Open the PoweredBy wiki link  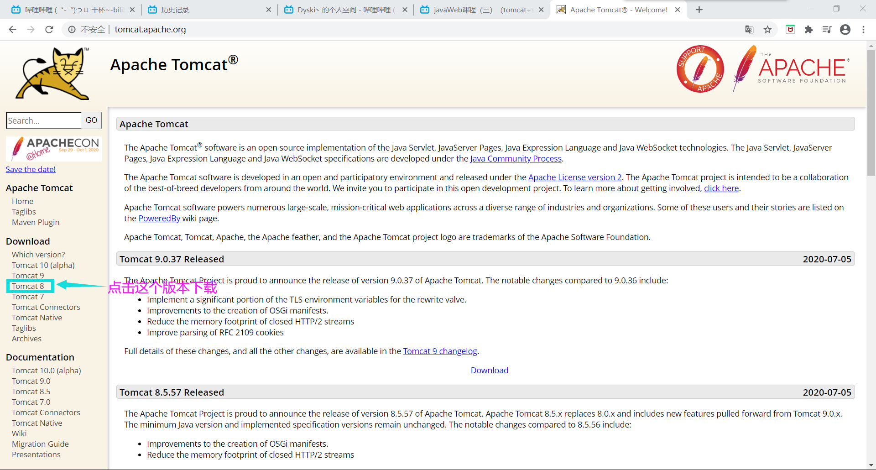tap(159, 219)
